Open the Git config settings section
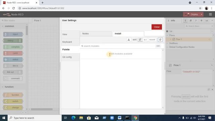215x121 pixels. pyautogui.click(x=70, y=57)
